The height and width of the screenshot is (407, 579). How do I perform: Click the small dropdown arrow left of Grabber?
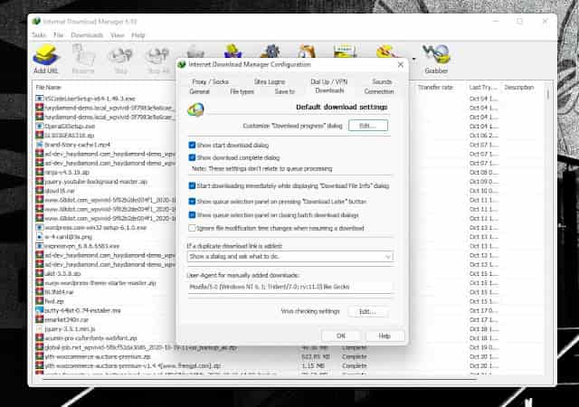(x=414, y=59)
